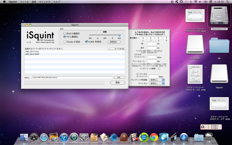232x145 pixels.
Task: Open Safari from the Dock
Action: point(44,137)
